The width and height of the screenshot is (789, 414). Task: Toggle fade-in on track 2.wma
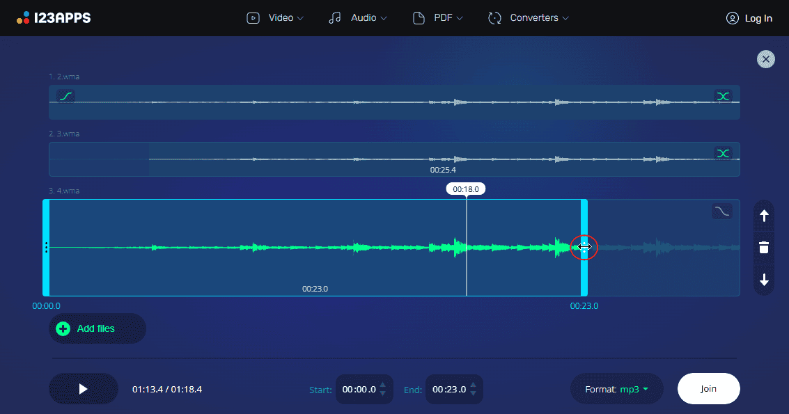pyautogui.click(x=65, y=96)
